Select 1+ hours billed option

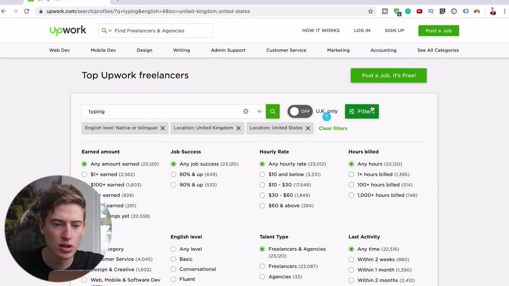pos(351,174)
